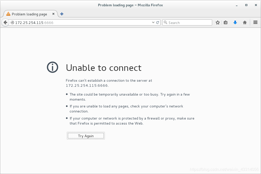Click the search magnifier icon

(x=165, y=22)
